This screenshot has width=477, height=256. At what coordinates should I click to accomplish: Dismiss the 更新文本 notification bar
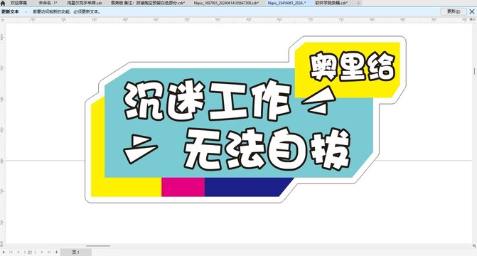tap(472, 11)
